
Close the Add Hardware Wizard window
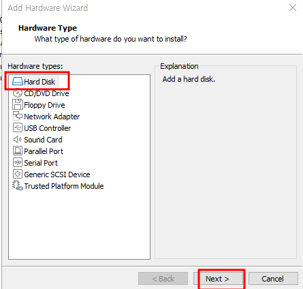(x=293, y=7)
